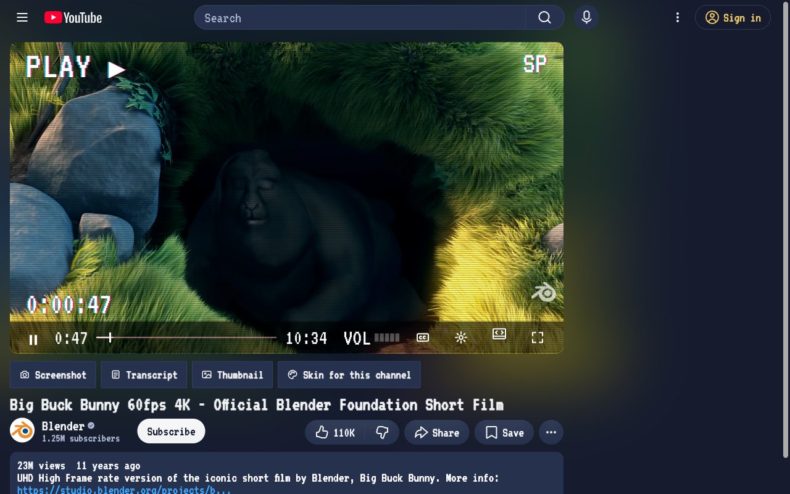Switch to theater mode

(x=499, y=334)
